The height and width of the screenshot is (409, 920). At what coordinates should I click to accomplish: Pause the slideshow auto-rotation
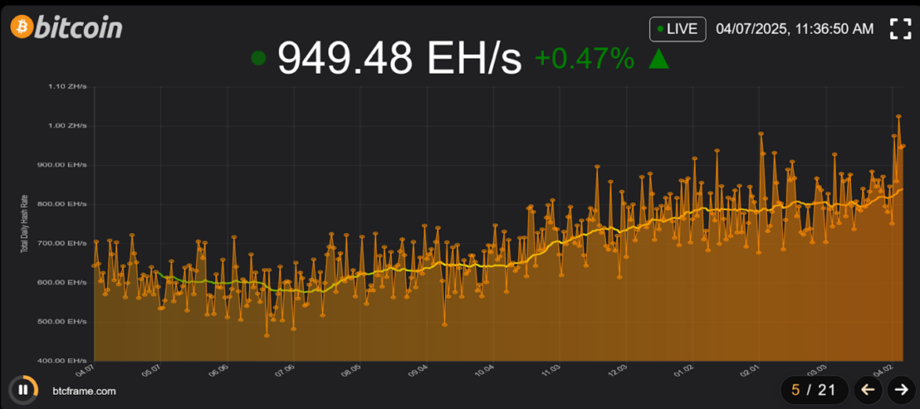point(24,389)
